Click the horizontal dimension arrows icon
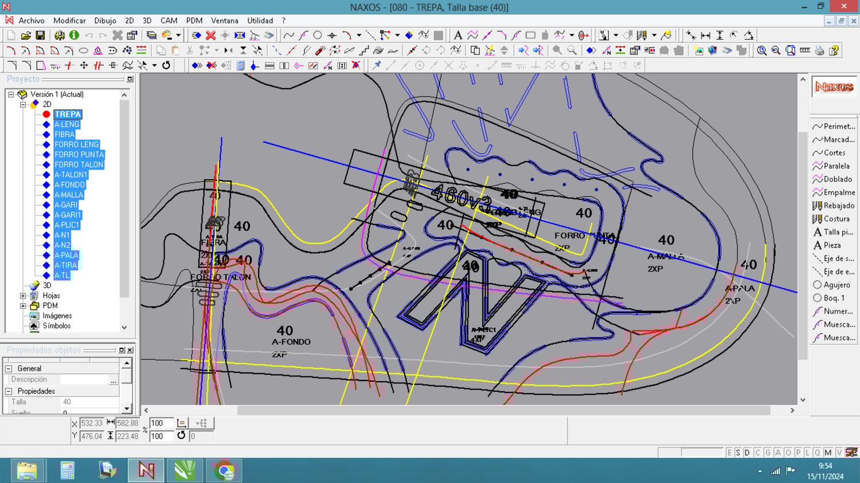860x483 pixels. pyautogui.click(x=706, y=36)
